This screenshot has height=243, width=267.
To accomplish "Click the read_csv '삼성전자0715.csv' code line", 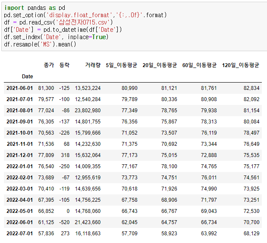I will [x=58, y=22].
